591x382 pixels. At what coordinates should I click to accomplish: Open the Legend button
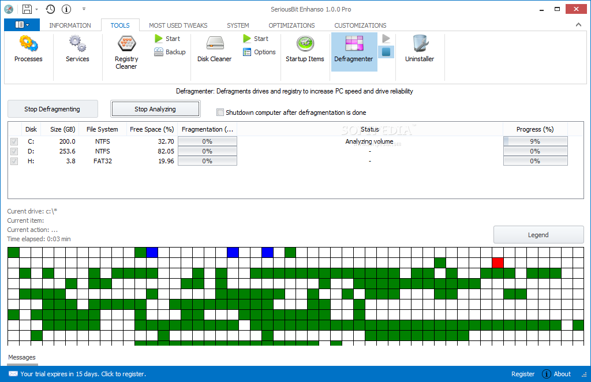(538, 235)
